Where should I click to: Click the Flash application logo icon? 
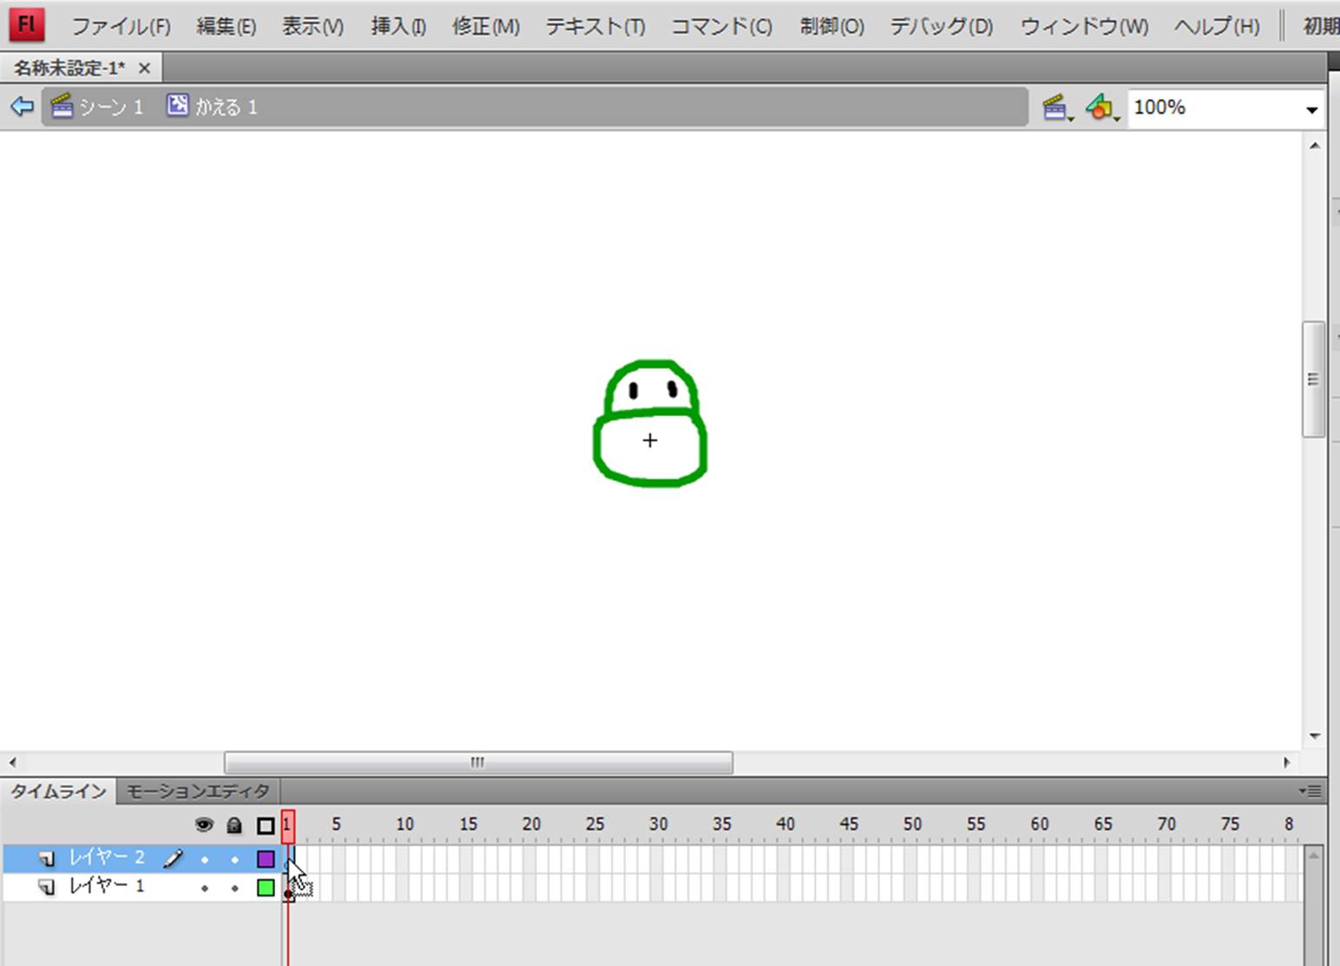(x=26, y=24)
